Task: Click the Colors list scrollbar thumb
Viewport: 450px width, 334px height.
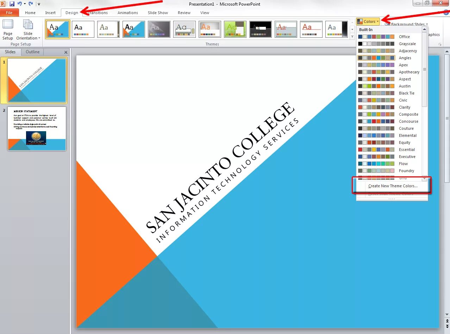Action: coord(424,69)
